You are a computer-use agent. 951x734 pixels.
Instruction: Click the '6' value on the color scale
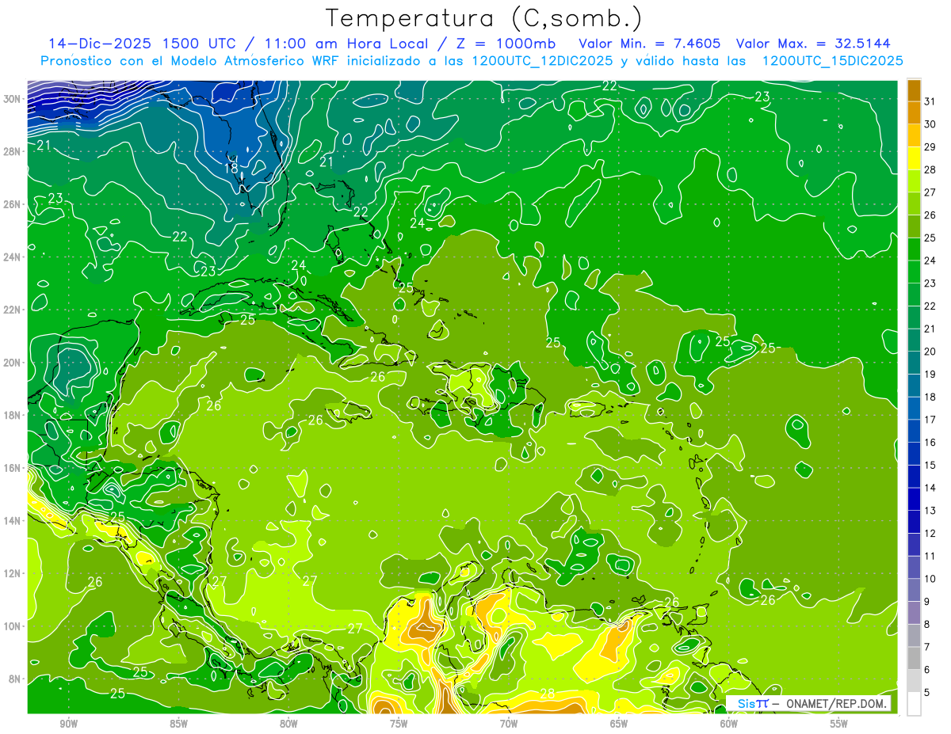[x=927, y=670]
